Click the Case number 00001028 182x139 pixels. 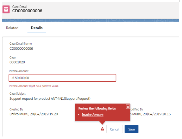(17, 62)
